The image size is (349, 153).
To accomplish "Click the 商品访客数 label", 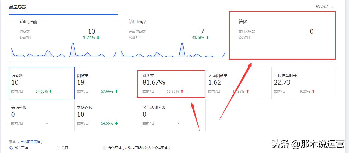I will click(137, 31).
